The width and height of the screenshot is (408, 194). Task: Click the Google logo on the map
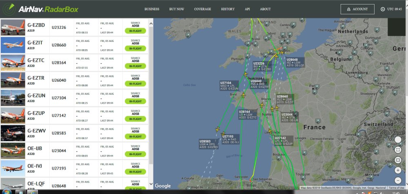[163, 186]
